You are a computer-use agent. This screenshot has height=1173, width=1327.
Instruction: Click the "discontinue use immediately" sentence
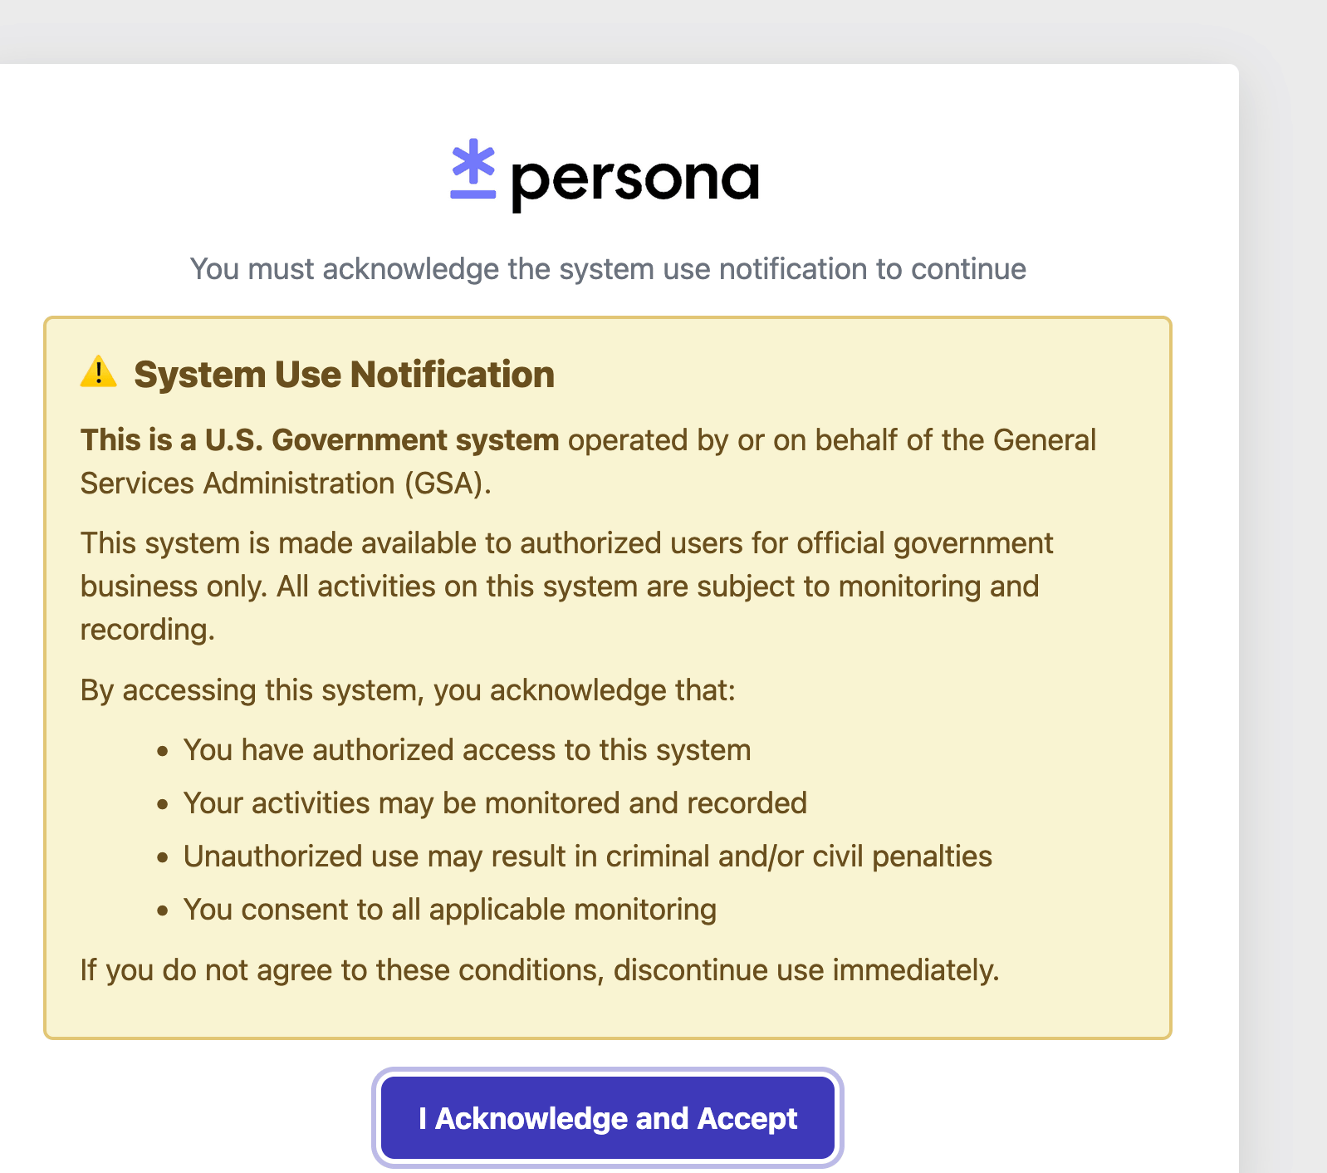click(x=540, y=969)
